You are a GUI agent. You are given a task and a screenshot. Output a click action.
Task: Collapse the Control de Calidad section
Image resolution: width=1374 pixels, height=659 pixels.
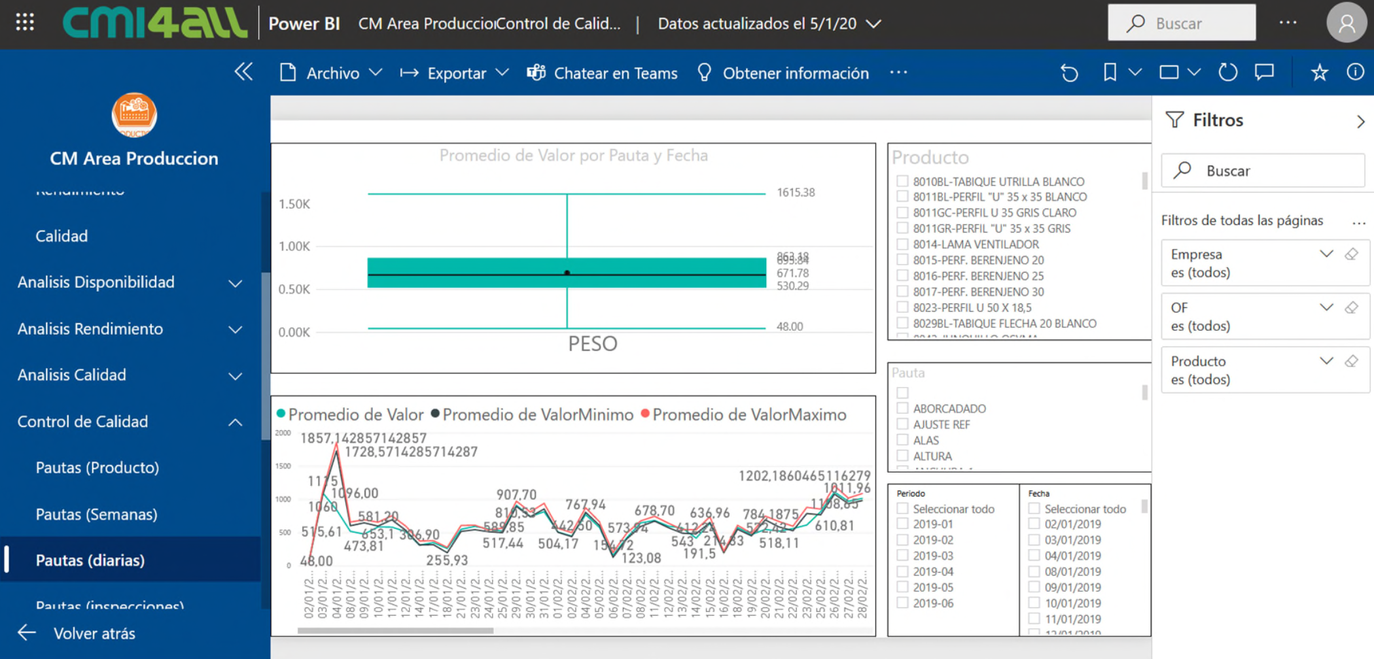[235, 422]
